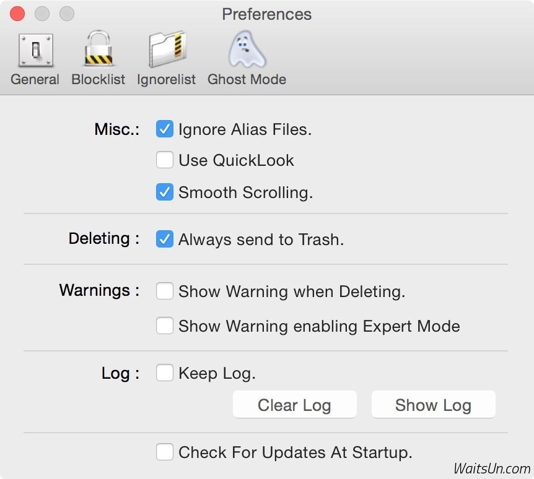Enable Show Warning when Deleting
Image resolution: width=534 pixels, height=479 pixels.
pos(164,291)
